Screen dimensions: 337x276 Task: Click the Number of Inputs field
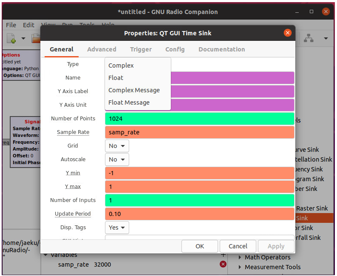(199, 200)
